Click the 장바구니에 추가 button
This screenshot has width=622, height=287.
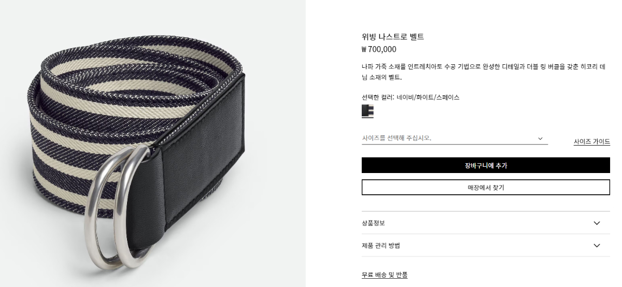tap(486, 165)
